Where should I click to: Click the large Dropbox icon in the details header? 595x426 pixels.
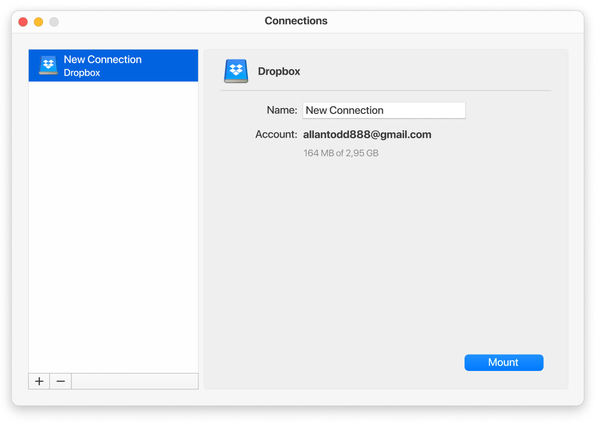pos(236,71)
